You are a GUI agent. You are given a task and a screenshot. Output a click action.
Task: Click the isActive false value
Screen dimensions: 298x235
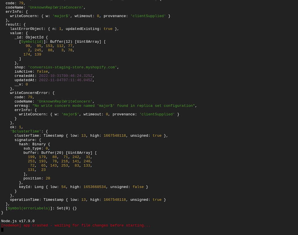click(42, 72)
